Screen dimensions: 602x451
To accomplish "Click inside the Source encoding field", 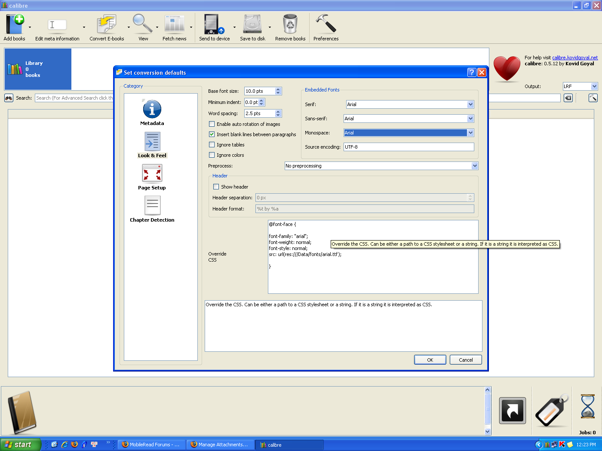I will (x=408, y=147).
